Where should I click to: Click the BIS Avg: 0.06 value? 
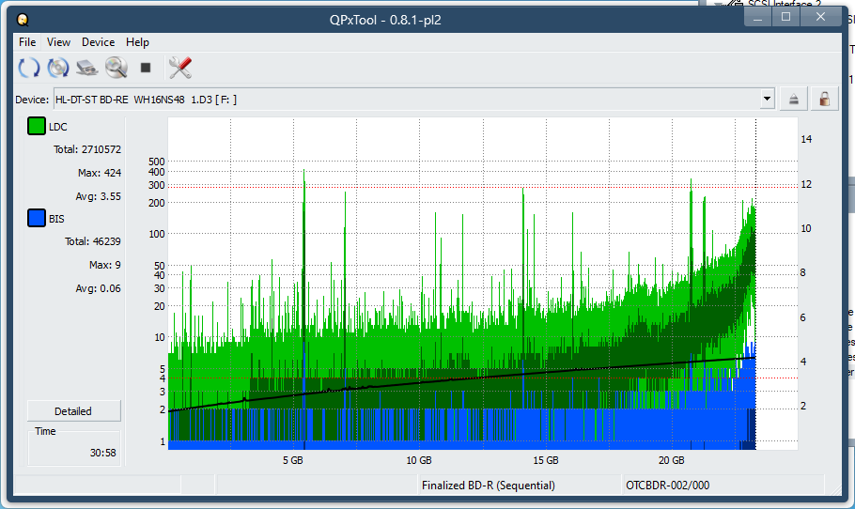98,288
